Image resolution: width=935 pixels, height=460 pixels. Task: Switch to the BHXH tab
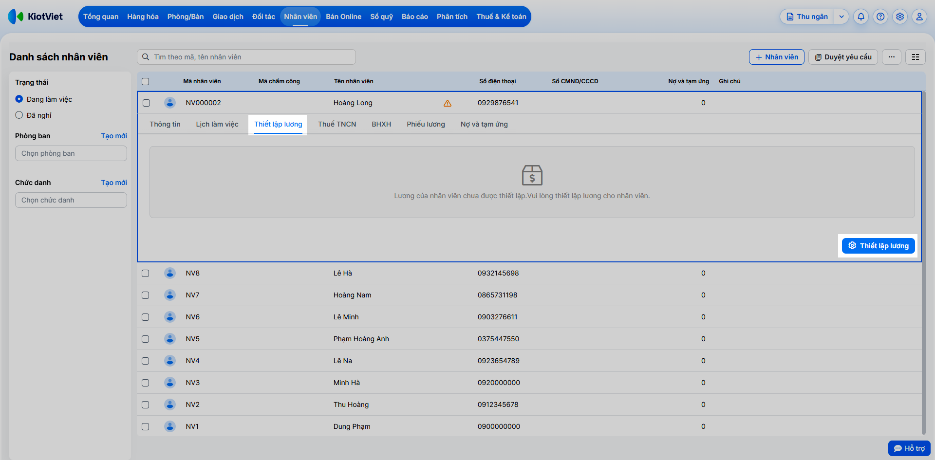point(381,124)
